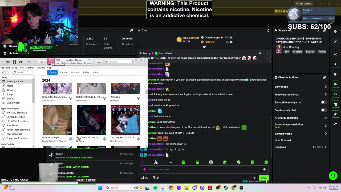Open I LUV IT single album art
The height and width of the screenshot is (192, 341).
(57, 120)
